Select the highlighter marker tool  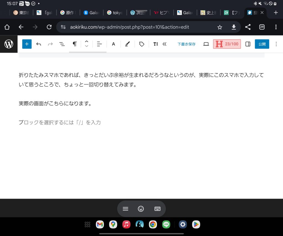(x=127, y=44)
